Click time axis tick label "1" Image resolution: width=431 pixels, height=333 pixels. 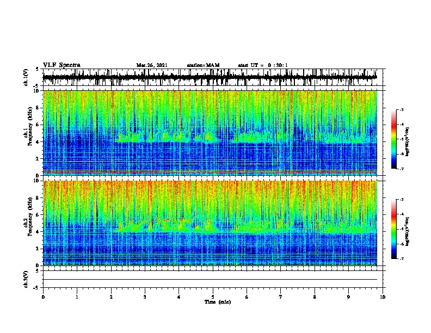coord(77,297)
